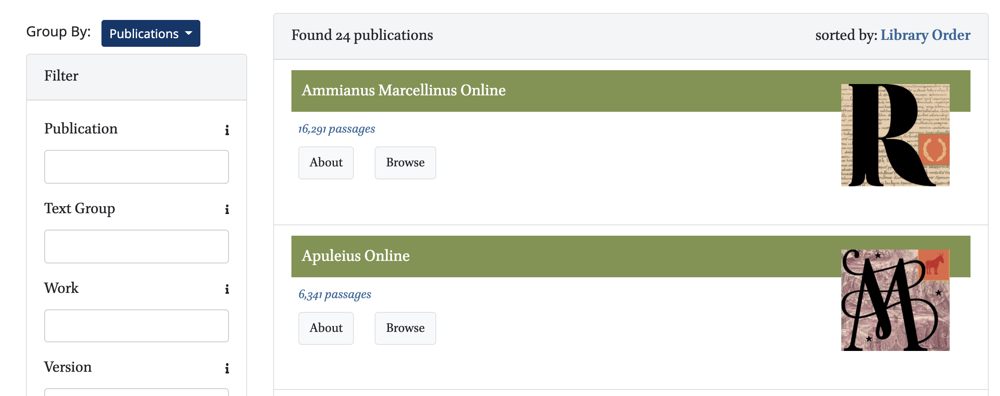
Task: Click the 'M' donkey logo for Apuleius
Action: click(x=895, y=299)
